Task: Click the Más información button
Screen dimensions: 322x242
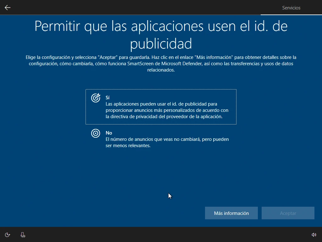Action: click(231, 213)
